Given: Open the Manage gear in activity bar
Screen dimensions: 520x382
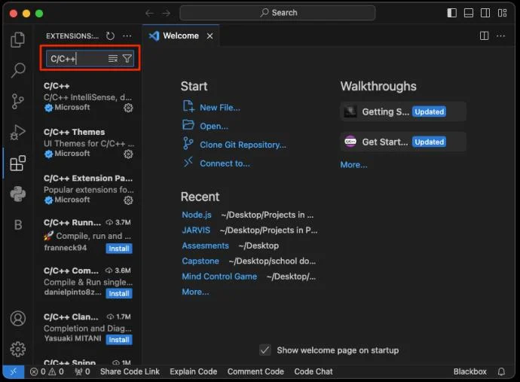Looking at the screenshot, I should tap(17, 349).
